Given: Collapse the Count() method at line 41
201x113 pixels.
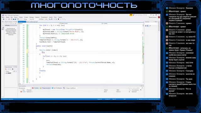Looking at the screenshot, I should [x=28, y=46].
